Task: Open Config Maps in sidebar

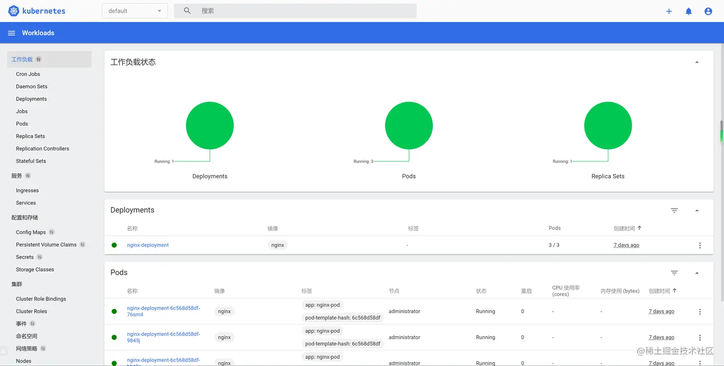Action: pos(31,232)
